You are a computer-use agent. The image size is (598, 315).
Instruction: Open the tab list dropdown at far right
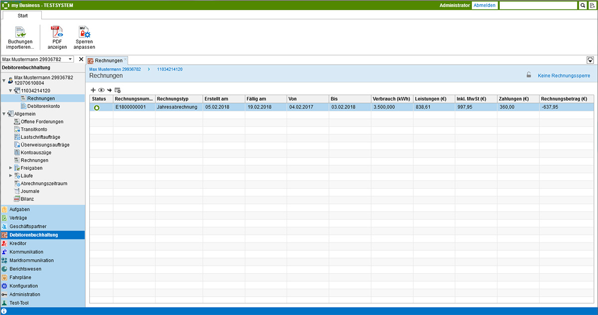590,60
